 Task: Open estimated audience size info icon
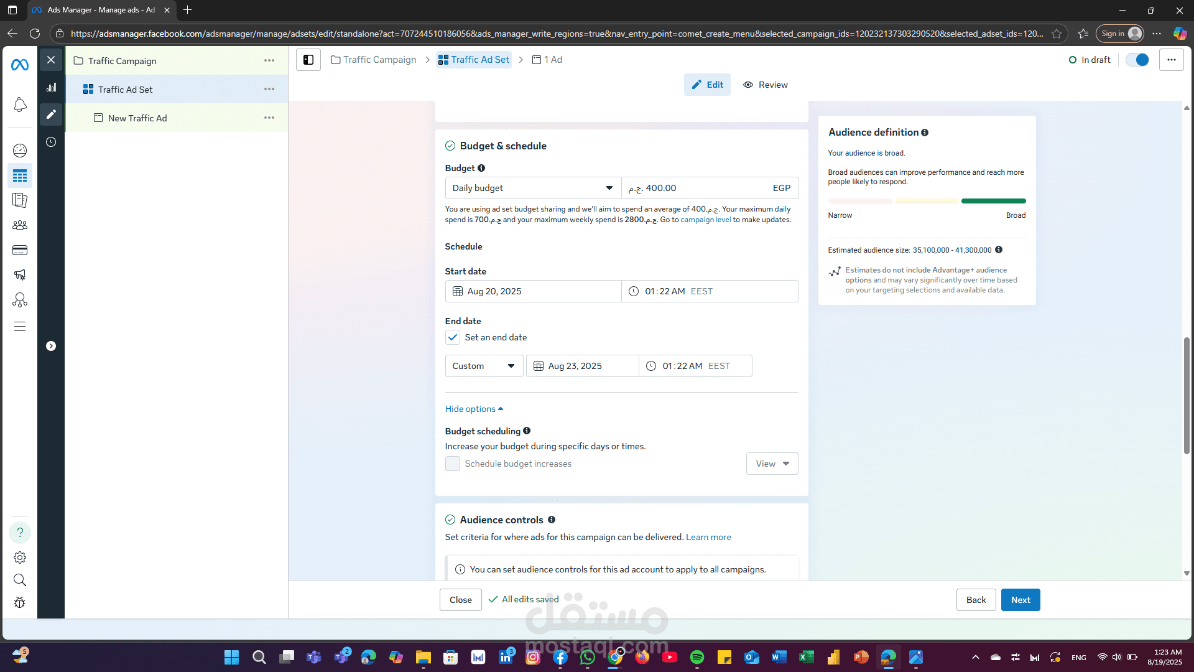[x=999, y=250]
